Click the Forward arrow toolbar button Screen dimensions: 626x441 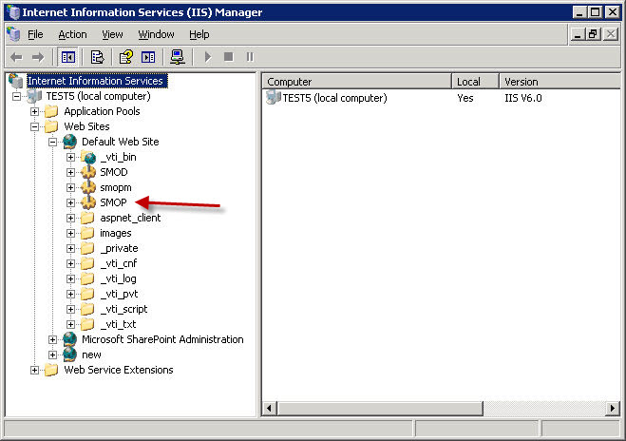[38, 57]
